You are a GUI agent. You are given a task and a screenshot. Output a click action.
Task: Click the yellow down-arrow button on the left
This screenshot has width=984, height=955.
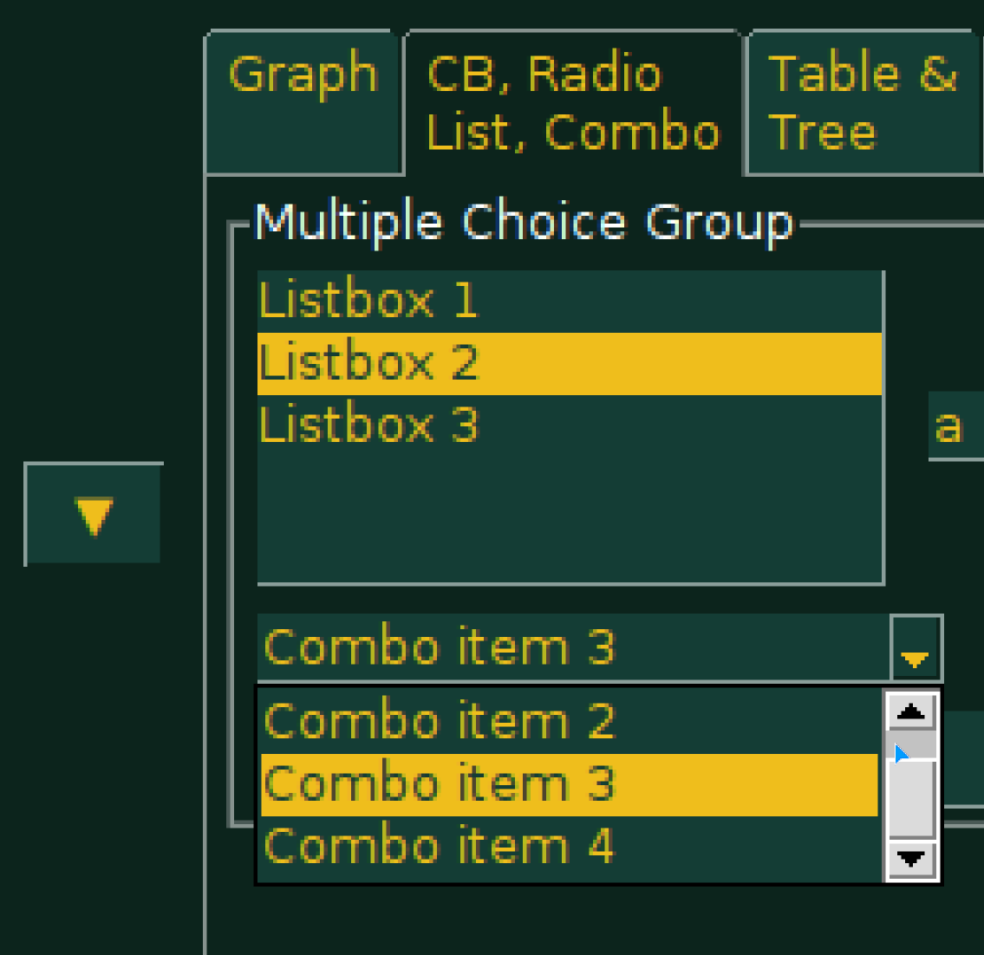coord(92,515)
